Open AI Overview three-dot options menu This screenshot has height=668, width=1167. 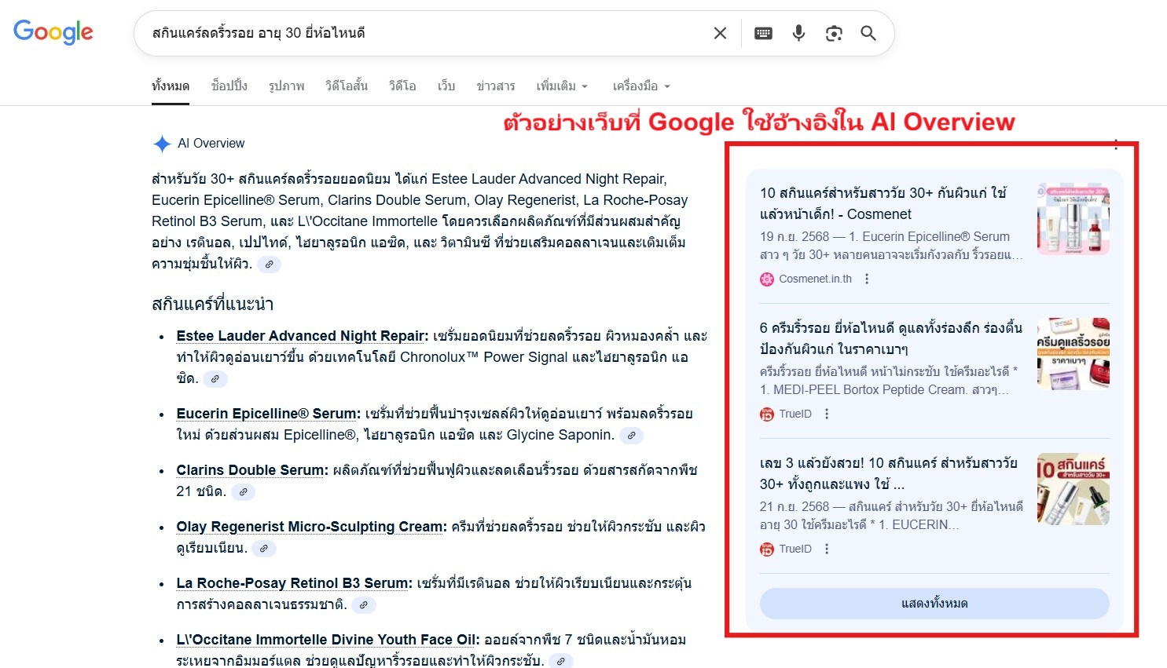[x=1116, y=144]
